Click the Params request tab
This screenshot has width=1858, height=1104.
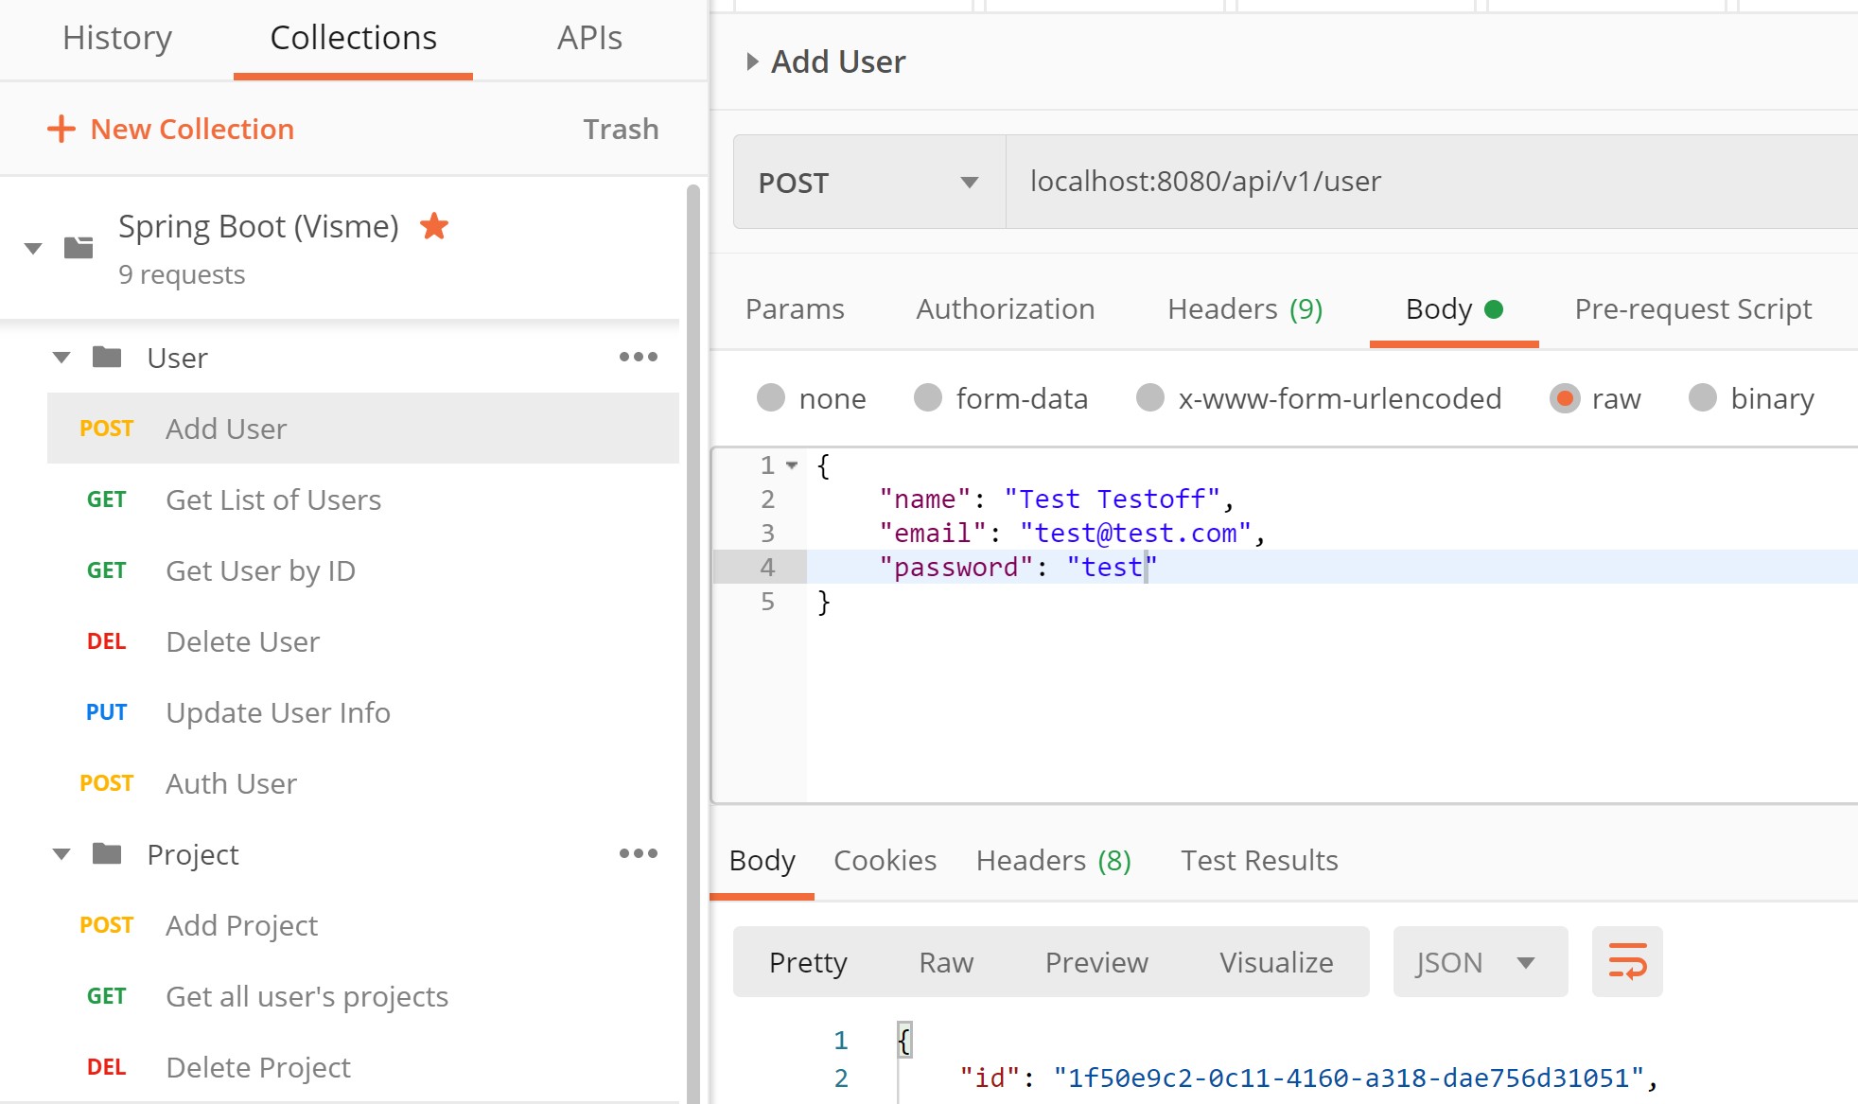click(x=795, y=307)
